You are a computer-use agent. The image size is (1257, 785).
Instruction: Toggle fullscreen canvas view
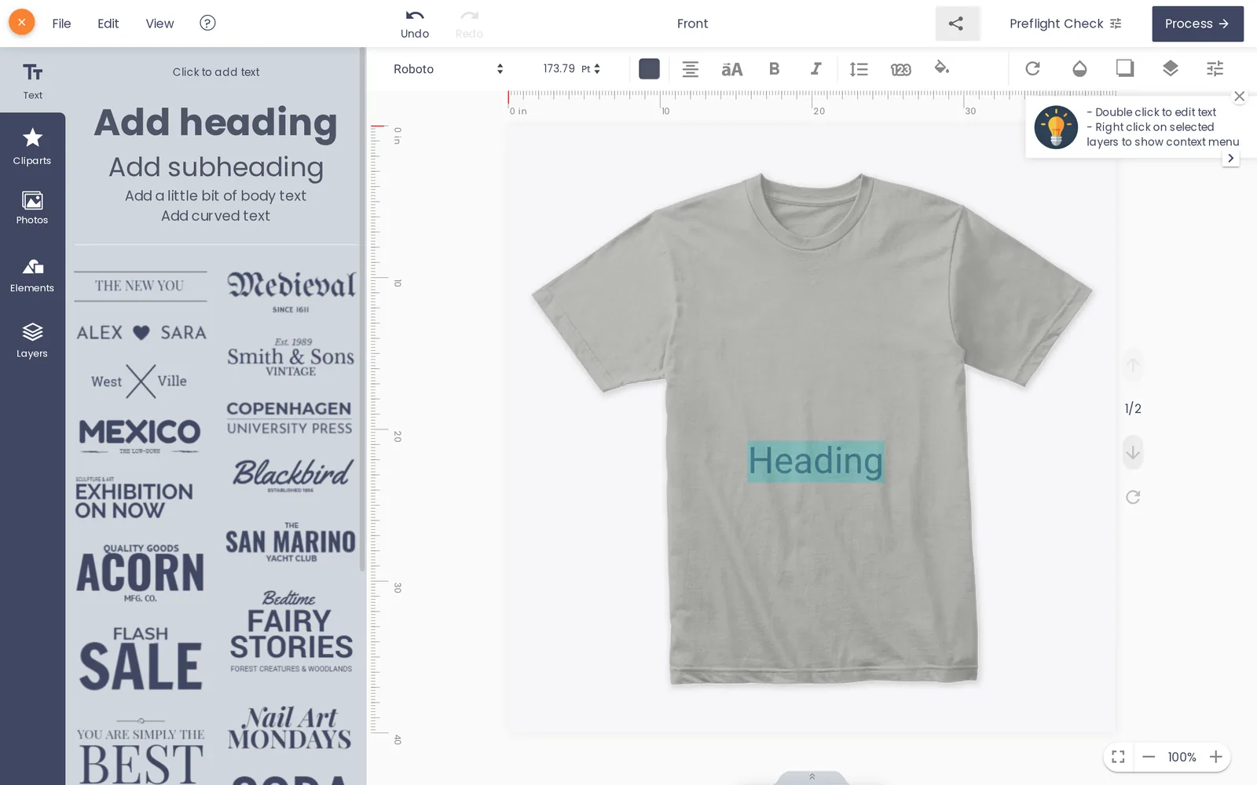[1118, 757]
